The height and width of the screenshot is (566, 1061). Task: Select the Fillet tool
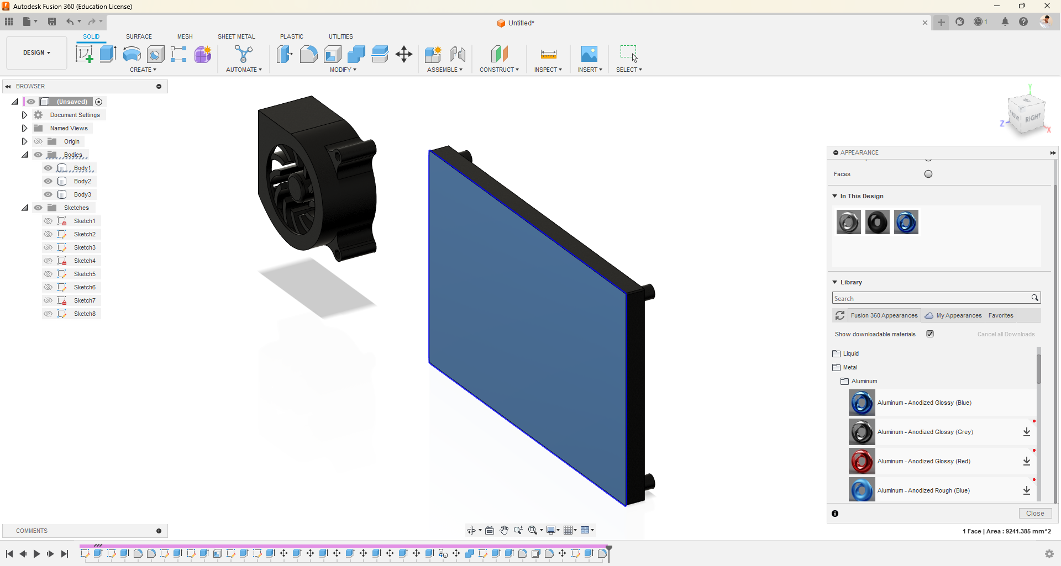point(309,54)
